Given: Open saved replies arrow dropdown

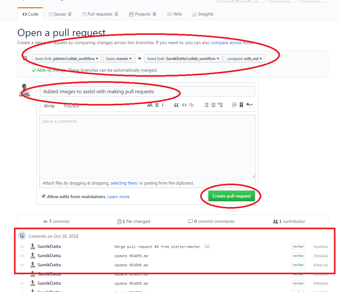Looking at the screenshot, I should [x=250, y=105].
